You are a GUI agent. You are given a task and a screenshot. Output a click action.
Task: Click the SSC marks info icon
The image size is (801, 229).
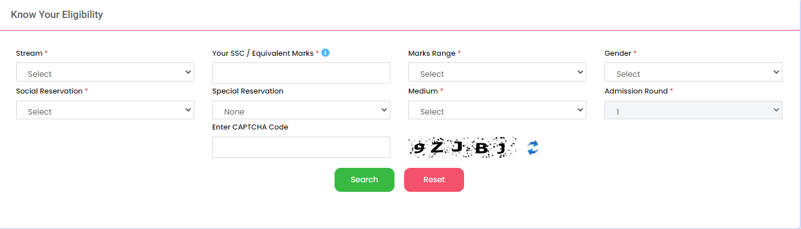point(326,53)
